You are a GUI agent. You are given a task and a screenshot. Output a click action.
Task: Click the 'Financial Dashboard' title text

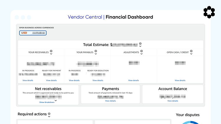129,17
